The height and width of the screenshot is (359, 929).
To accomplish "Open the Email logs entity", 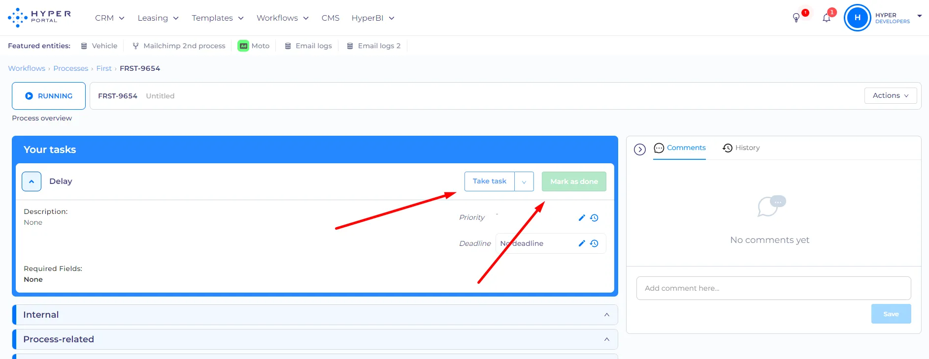I will (308, 46).
